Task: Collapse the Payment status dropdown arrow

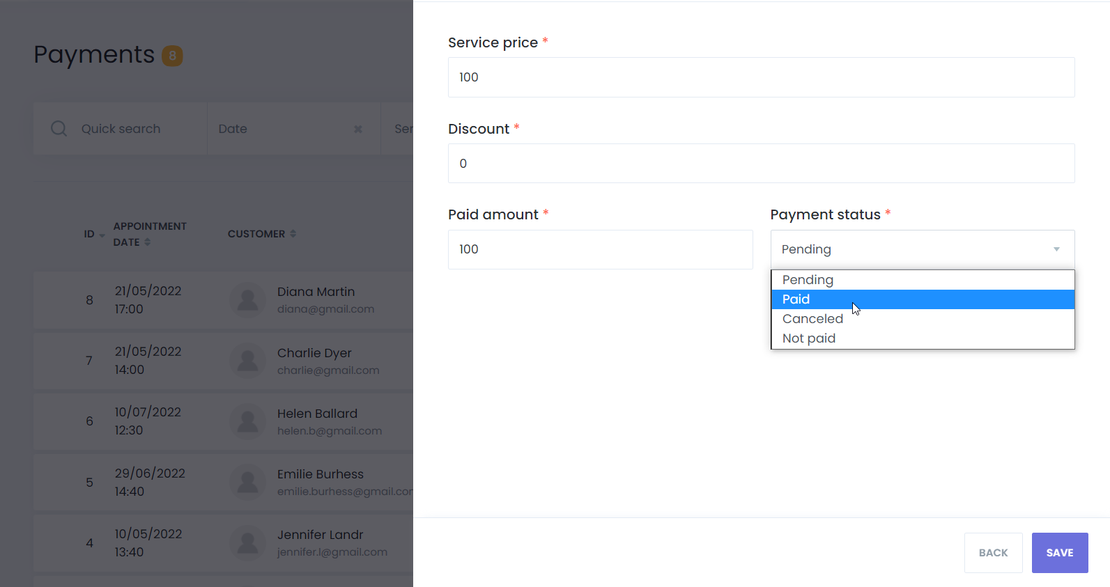Action: pos(1056,249)
